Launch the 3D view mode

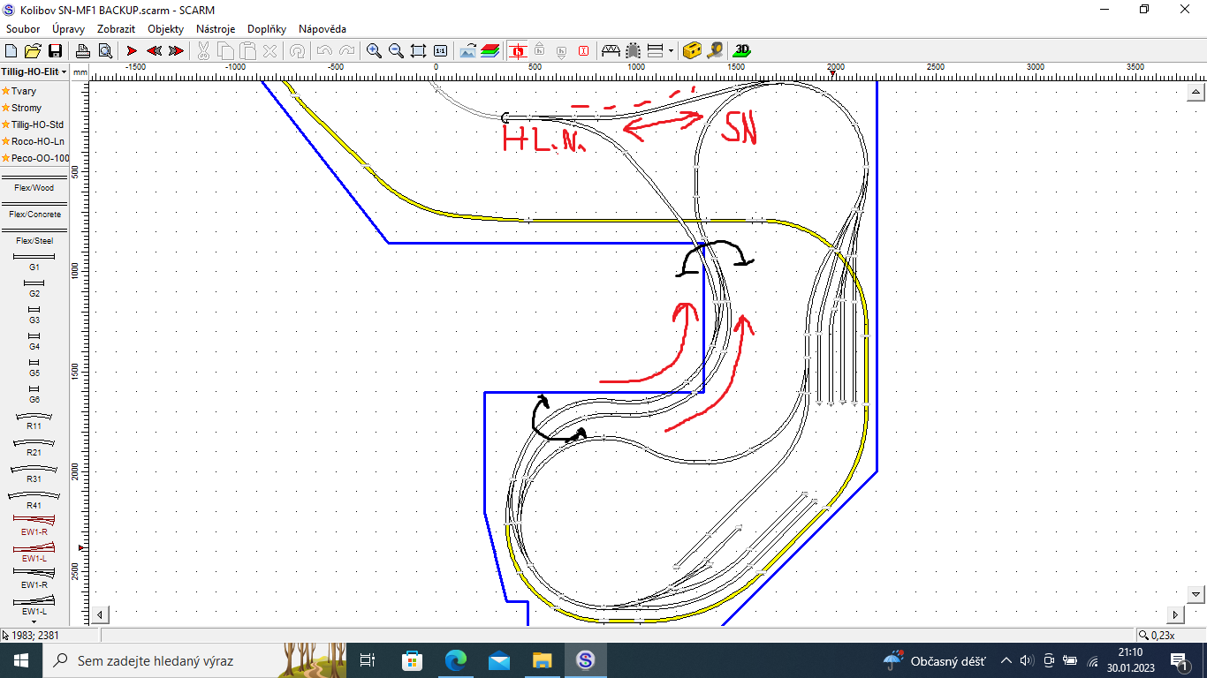(742, 50)
